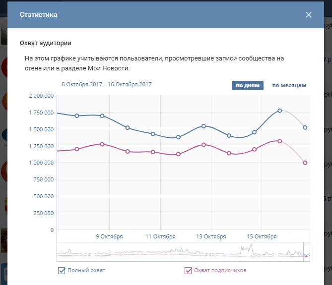Screen dimensions: 332x285
Task: Select the first pink data point on the left
Action: tap(76, 149)
